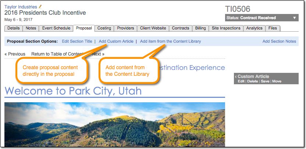
Task: Add item from the Content Library
Action: point(170,42)
